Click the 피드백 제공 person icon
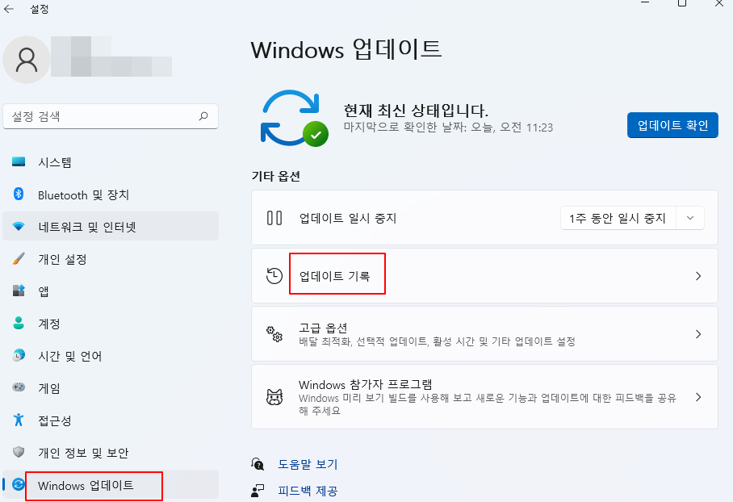Screen dimensions: 733x502 tap(258, 491)
